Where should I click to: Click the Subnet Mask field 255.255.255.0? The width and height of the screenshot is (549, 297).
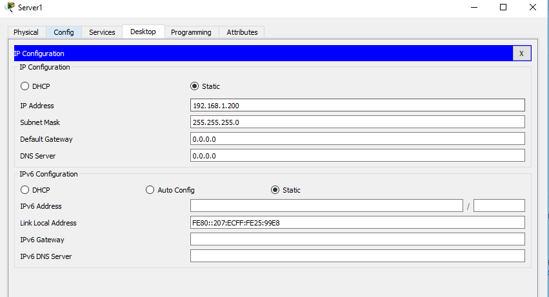pos(357,122)
